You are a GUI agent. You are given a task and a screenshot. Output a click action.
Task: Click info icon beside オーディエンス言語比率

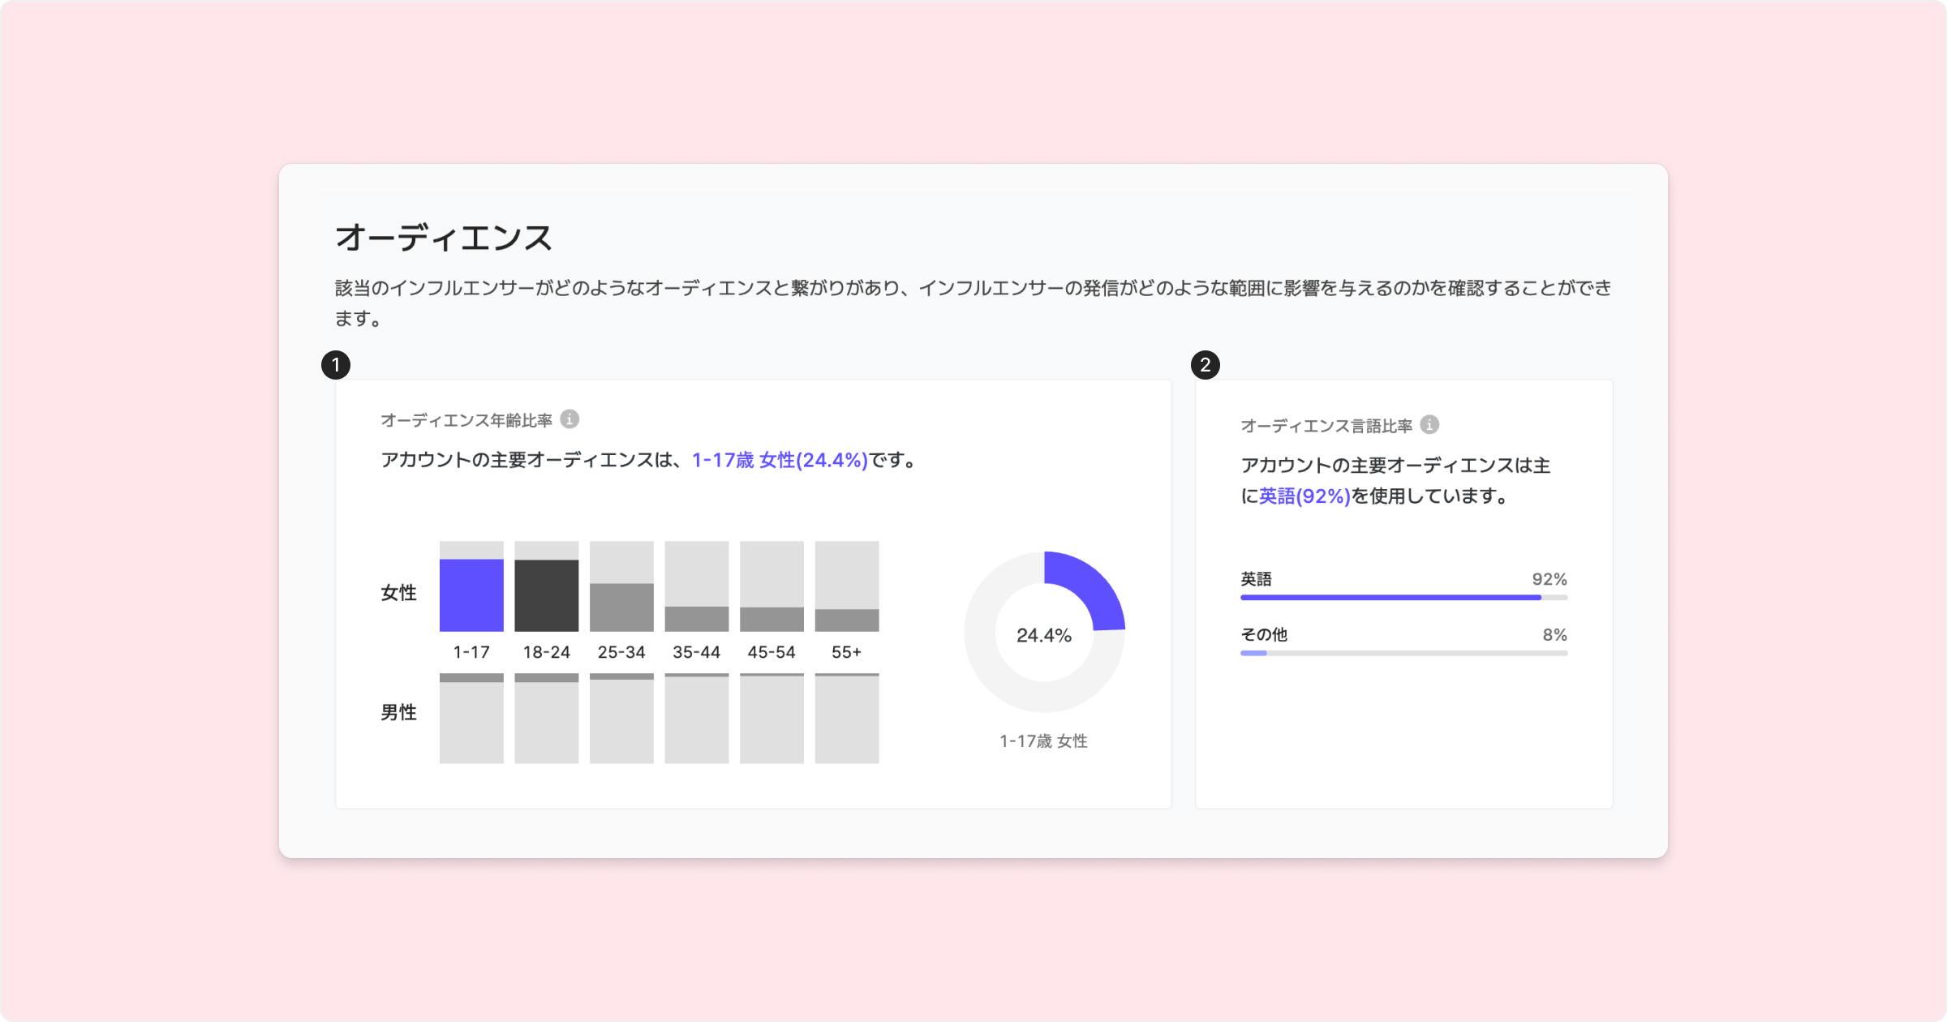pos(1429,425)
